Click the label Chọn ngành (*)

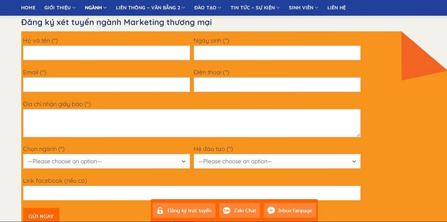44,149
